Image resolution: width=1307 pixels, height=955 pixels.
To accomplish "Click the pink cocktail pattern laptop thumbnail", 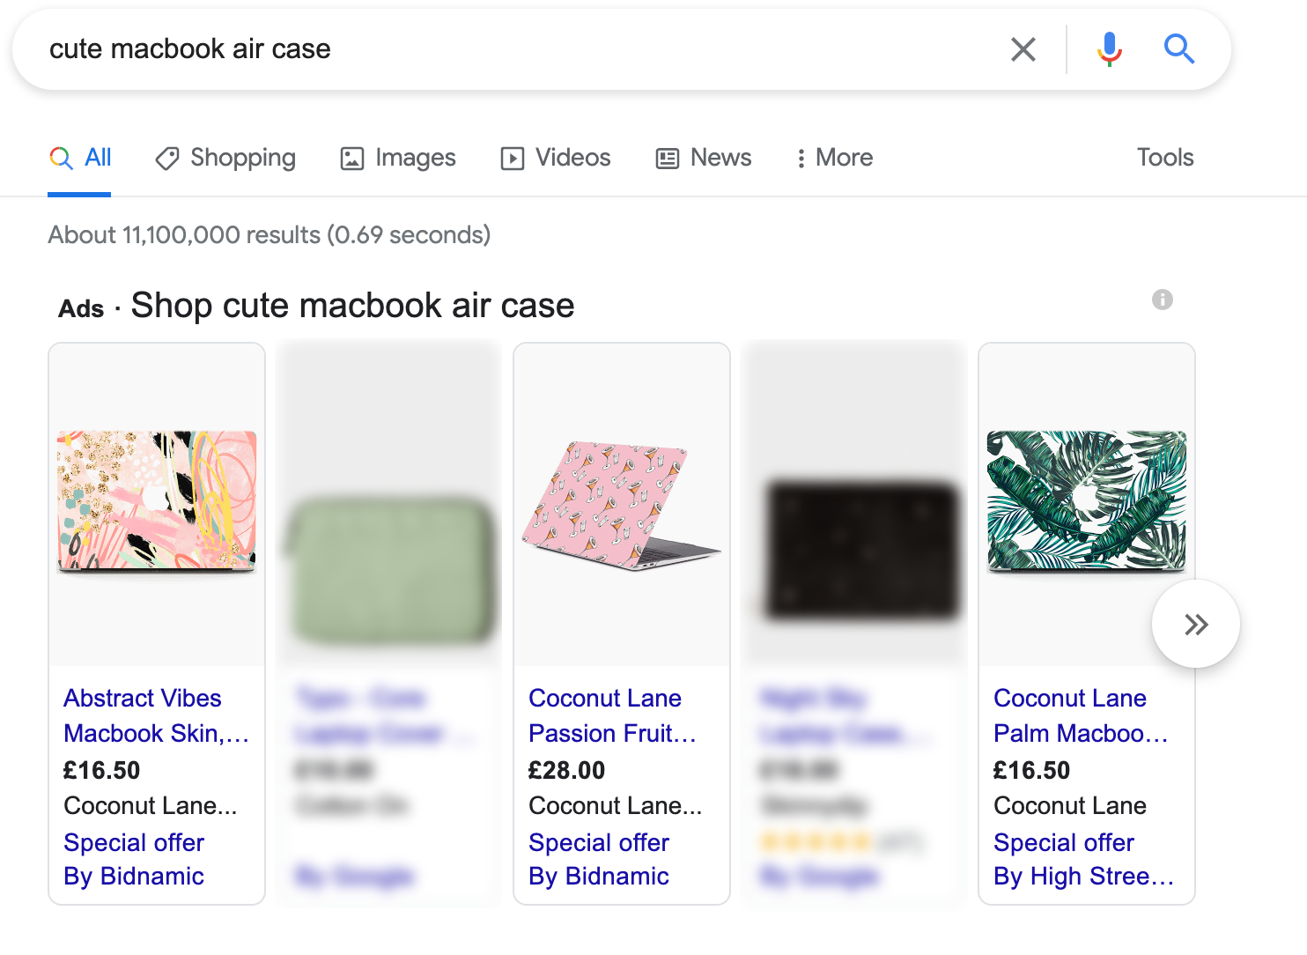I will pos(622,505).
